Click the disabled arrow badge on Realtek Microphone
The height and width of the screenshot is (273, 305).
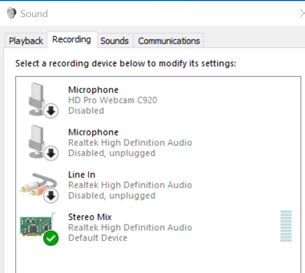51,153
